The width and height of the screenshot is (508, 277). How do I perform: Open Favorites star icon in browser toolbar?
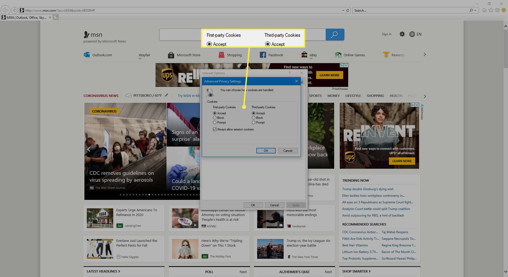pyautogui.click(x=491, y=10)
